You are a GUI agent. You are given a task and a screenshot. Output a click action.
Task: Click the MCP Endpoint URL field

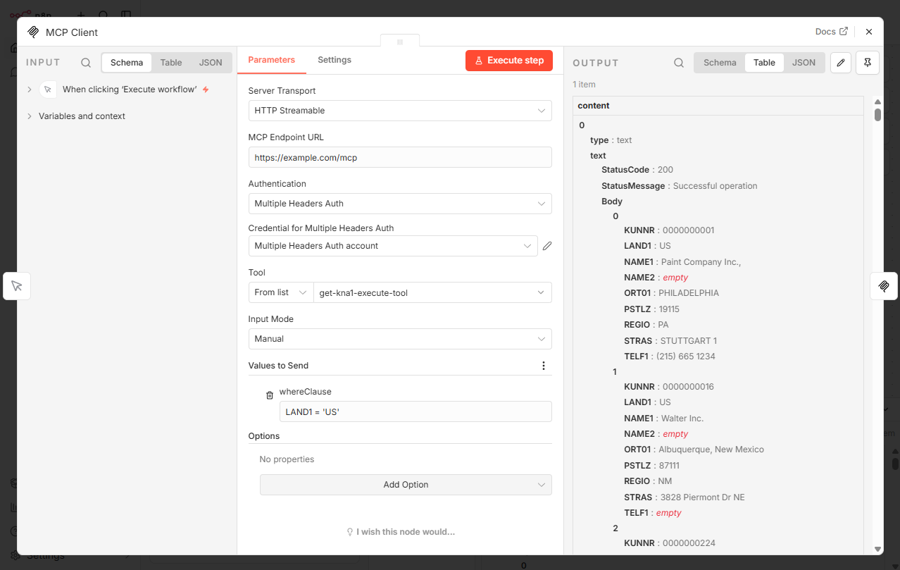coord(400,157)
